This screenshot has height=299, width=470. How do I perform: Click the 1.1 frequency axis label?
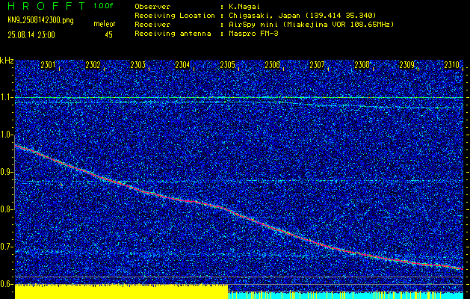click(6, 97)
